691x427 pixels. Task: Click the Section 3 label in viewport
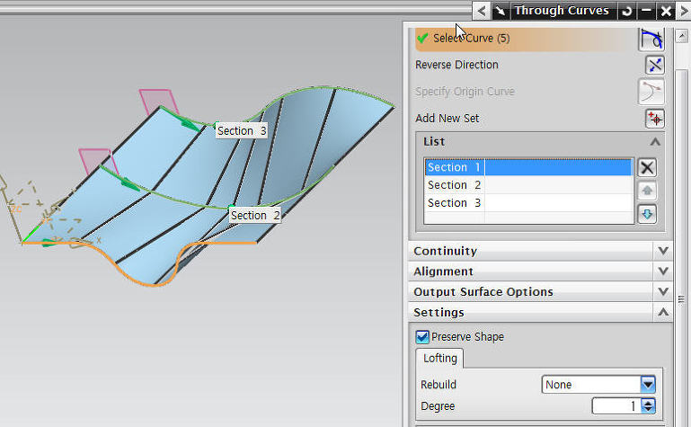(x=242, y=131)
